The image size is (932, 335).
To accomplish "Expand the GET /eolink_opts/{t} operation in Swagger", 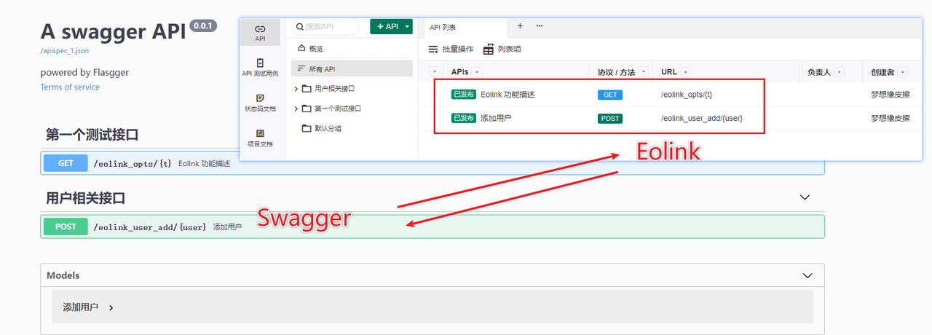I will (433, 163).
